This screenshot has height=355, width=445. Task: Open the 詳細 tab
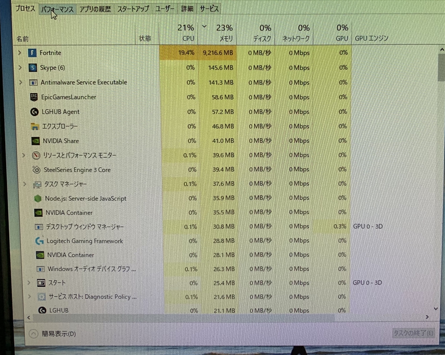point(187,9)
